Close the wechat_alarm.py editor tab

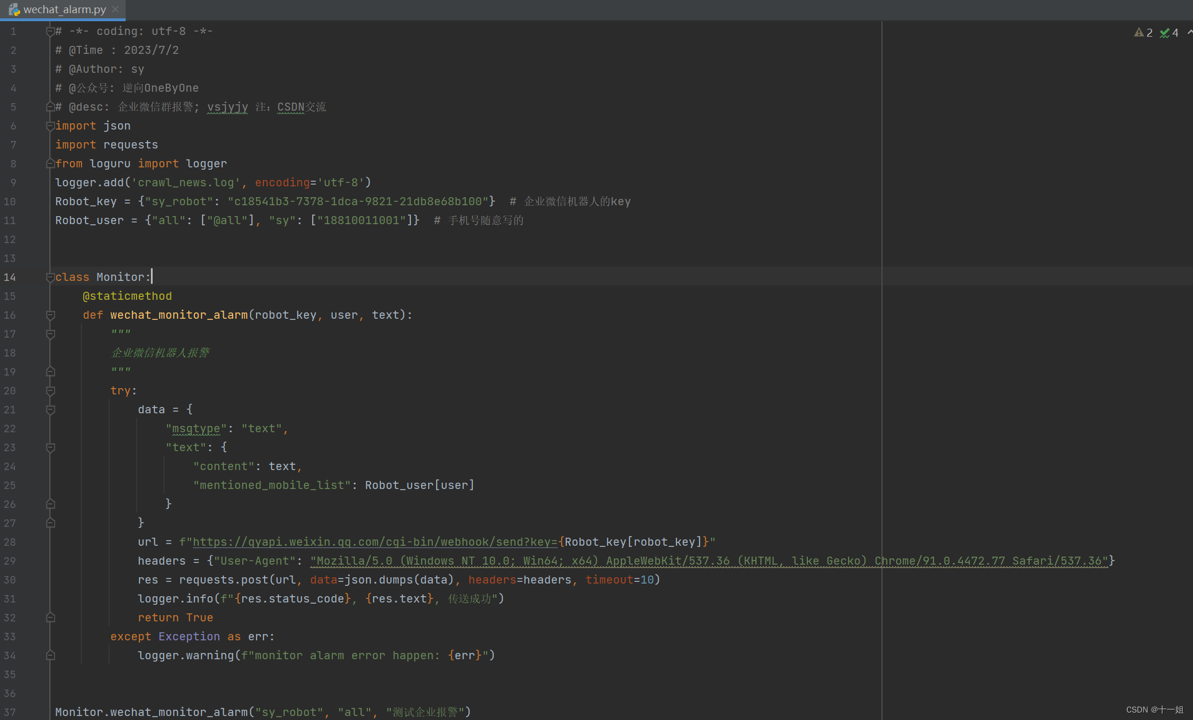pos(115,9)
